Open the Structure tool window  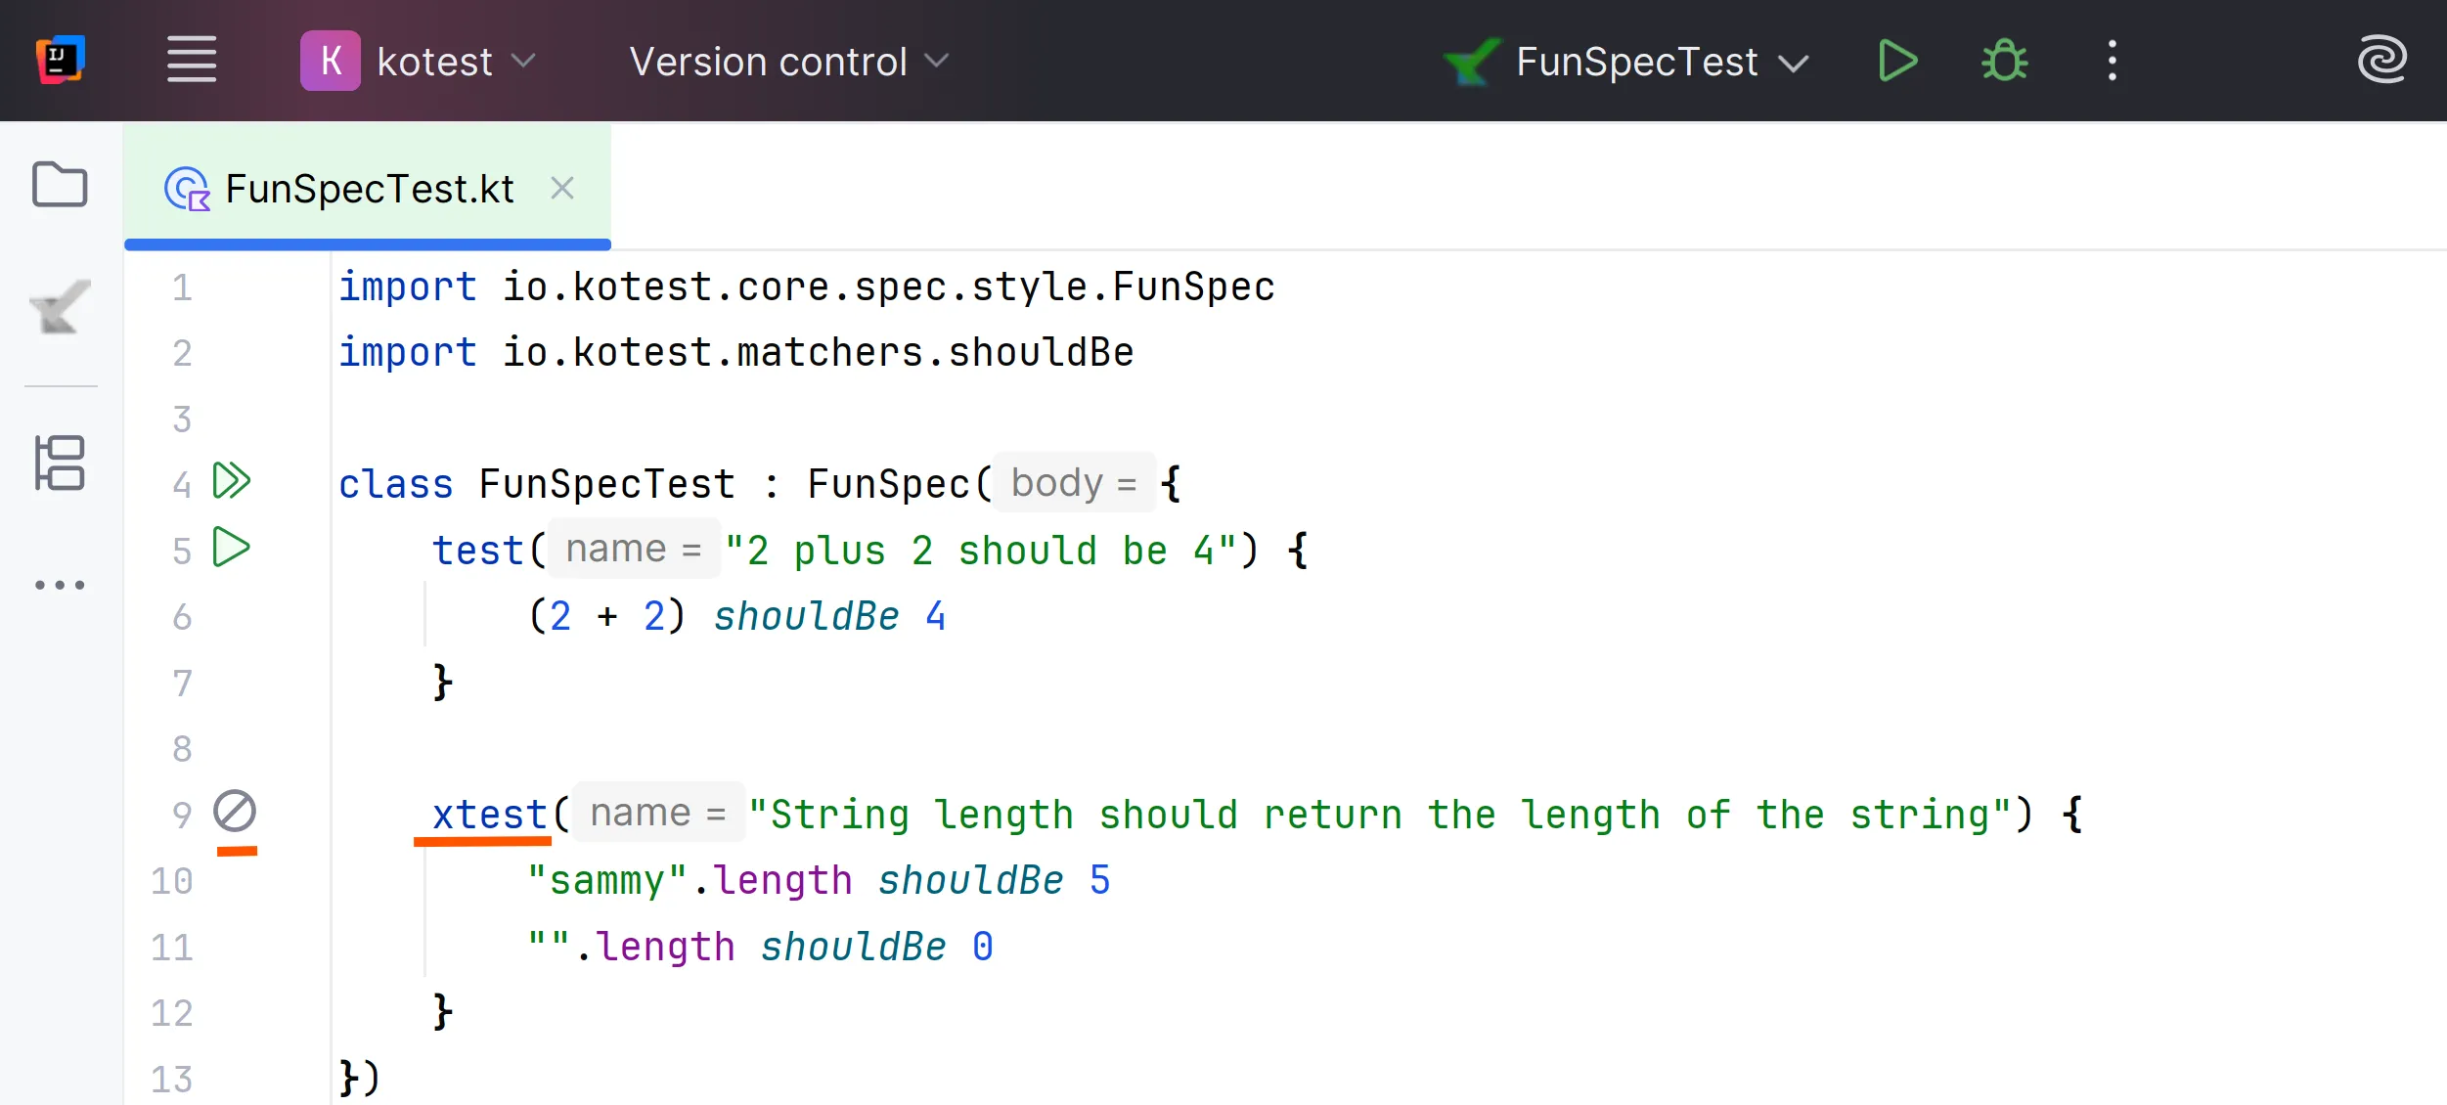pyautogui.click(x=60, y=463)
